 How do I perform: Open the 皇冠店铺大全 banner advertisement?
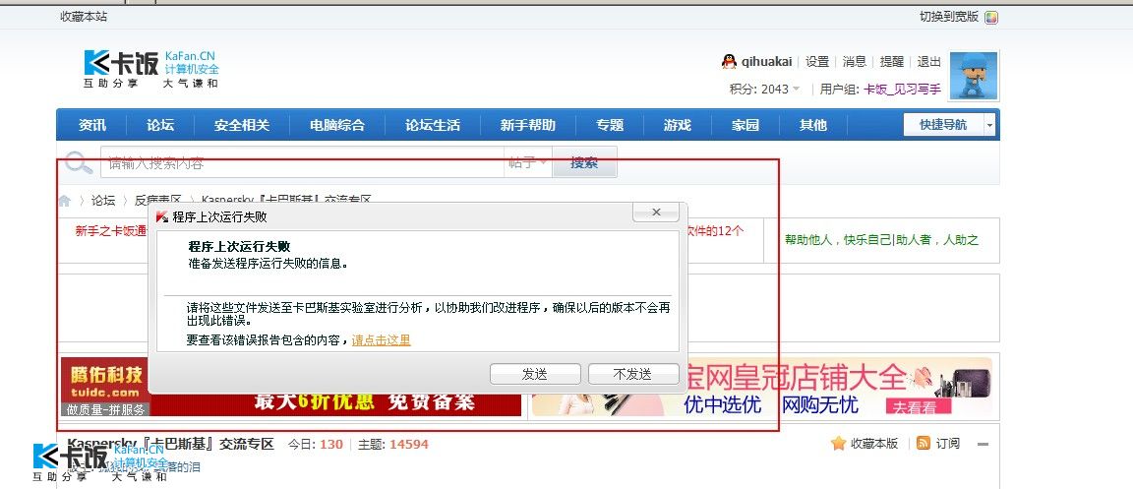[762, 387]
